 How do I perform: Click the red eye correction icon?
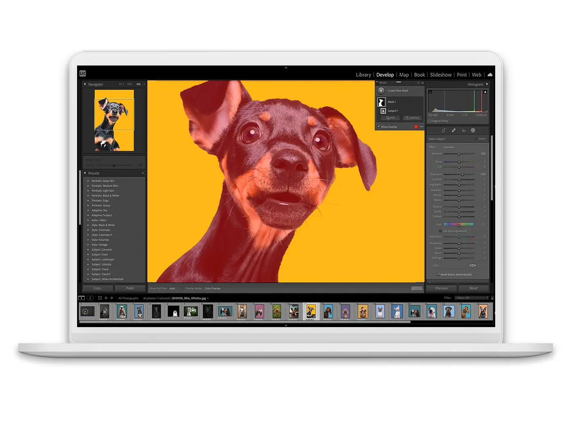pyautogui.click(x=464, y=130)
